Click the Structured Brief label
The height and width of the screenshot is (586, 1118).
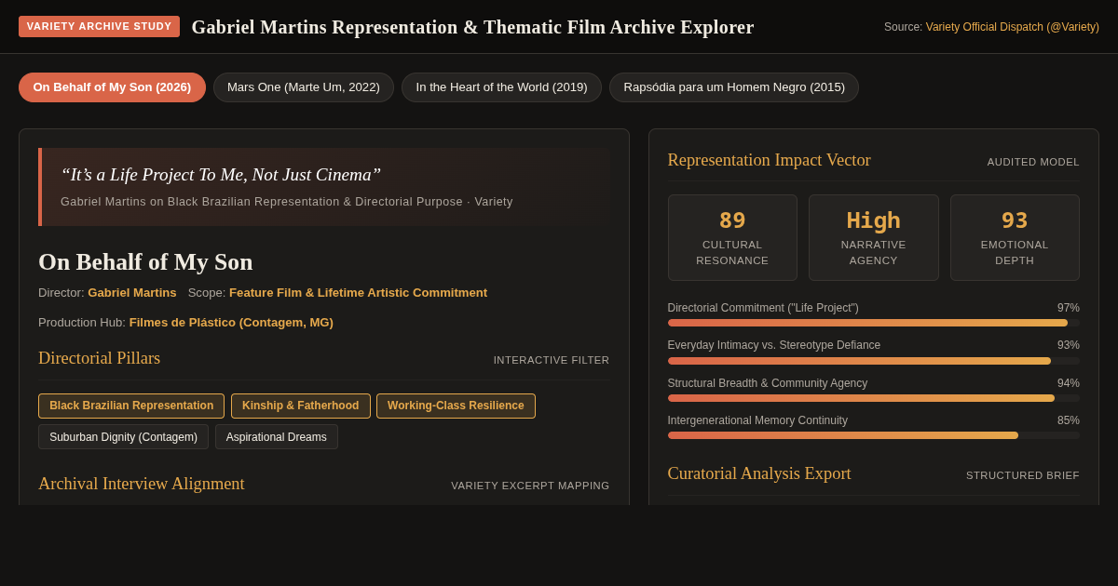click(1023, 475)
